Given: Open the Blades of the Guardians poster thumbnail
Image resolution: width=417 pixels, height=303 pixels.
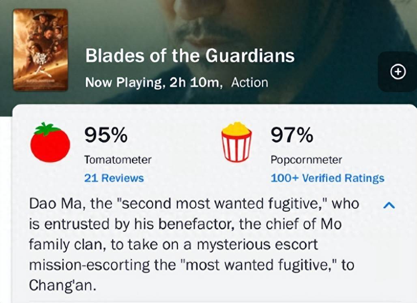Looking at the screenshot, I should 40,49.
